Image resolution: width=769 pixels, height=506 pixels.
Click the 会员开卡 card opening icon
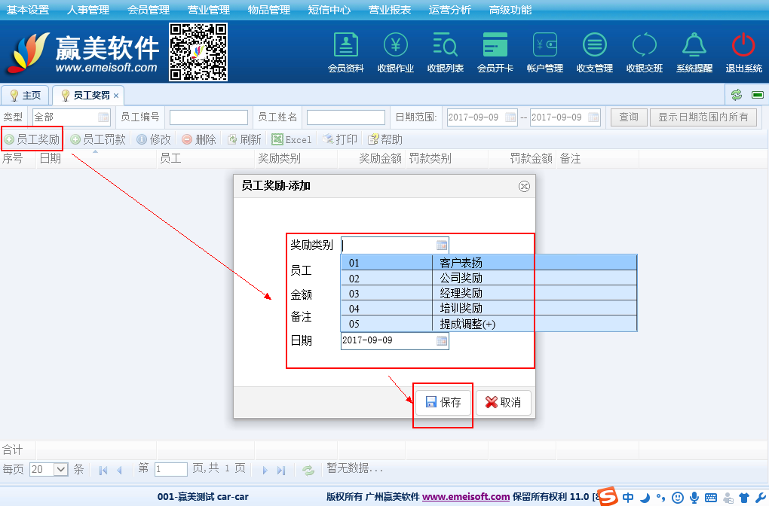495,53
